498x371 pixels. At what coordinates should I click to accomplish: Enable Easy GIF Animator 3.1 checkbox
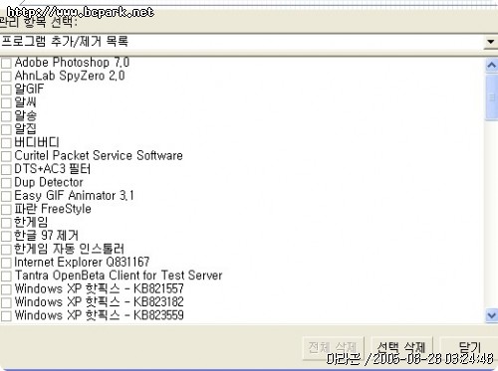pos(6,196)
